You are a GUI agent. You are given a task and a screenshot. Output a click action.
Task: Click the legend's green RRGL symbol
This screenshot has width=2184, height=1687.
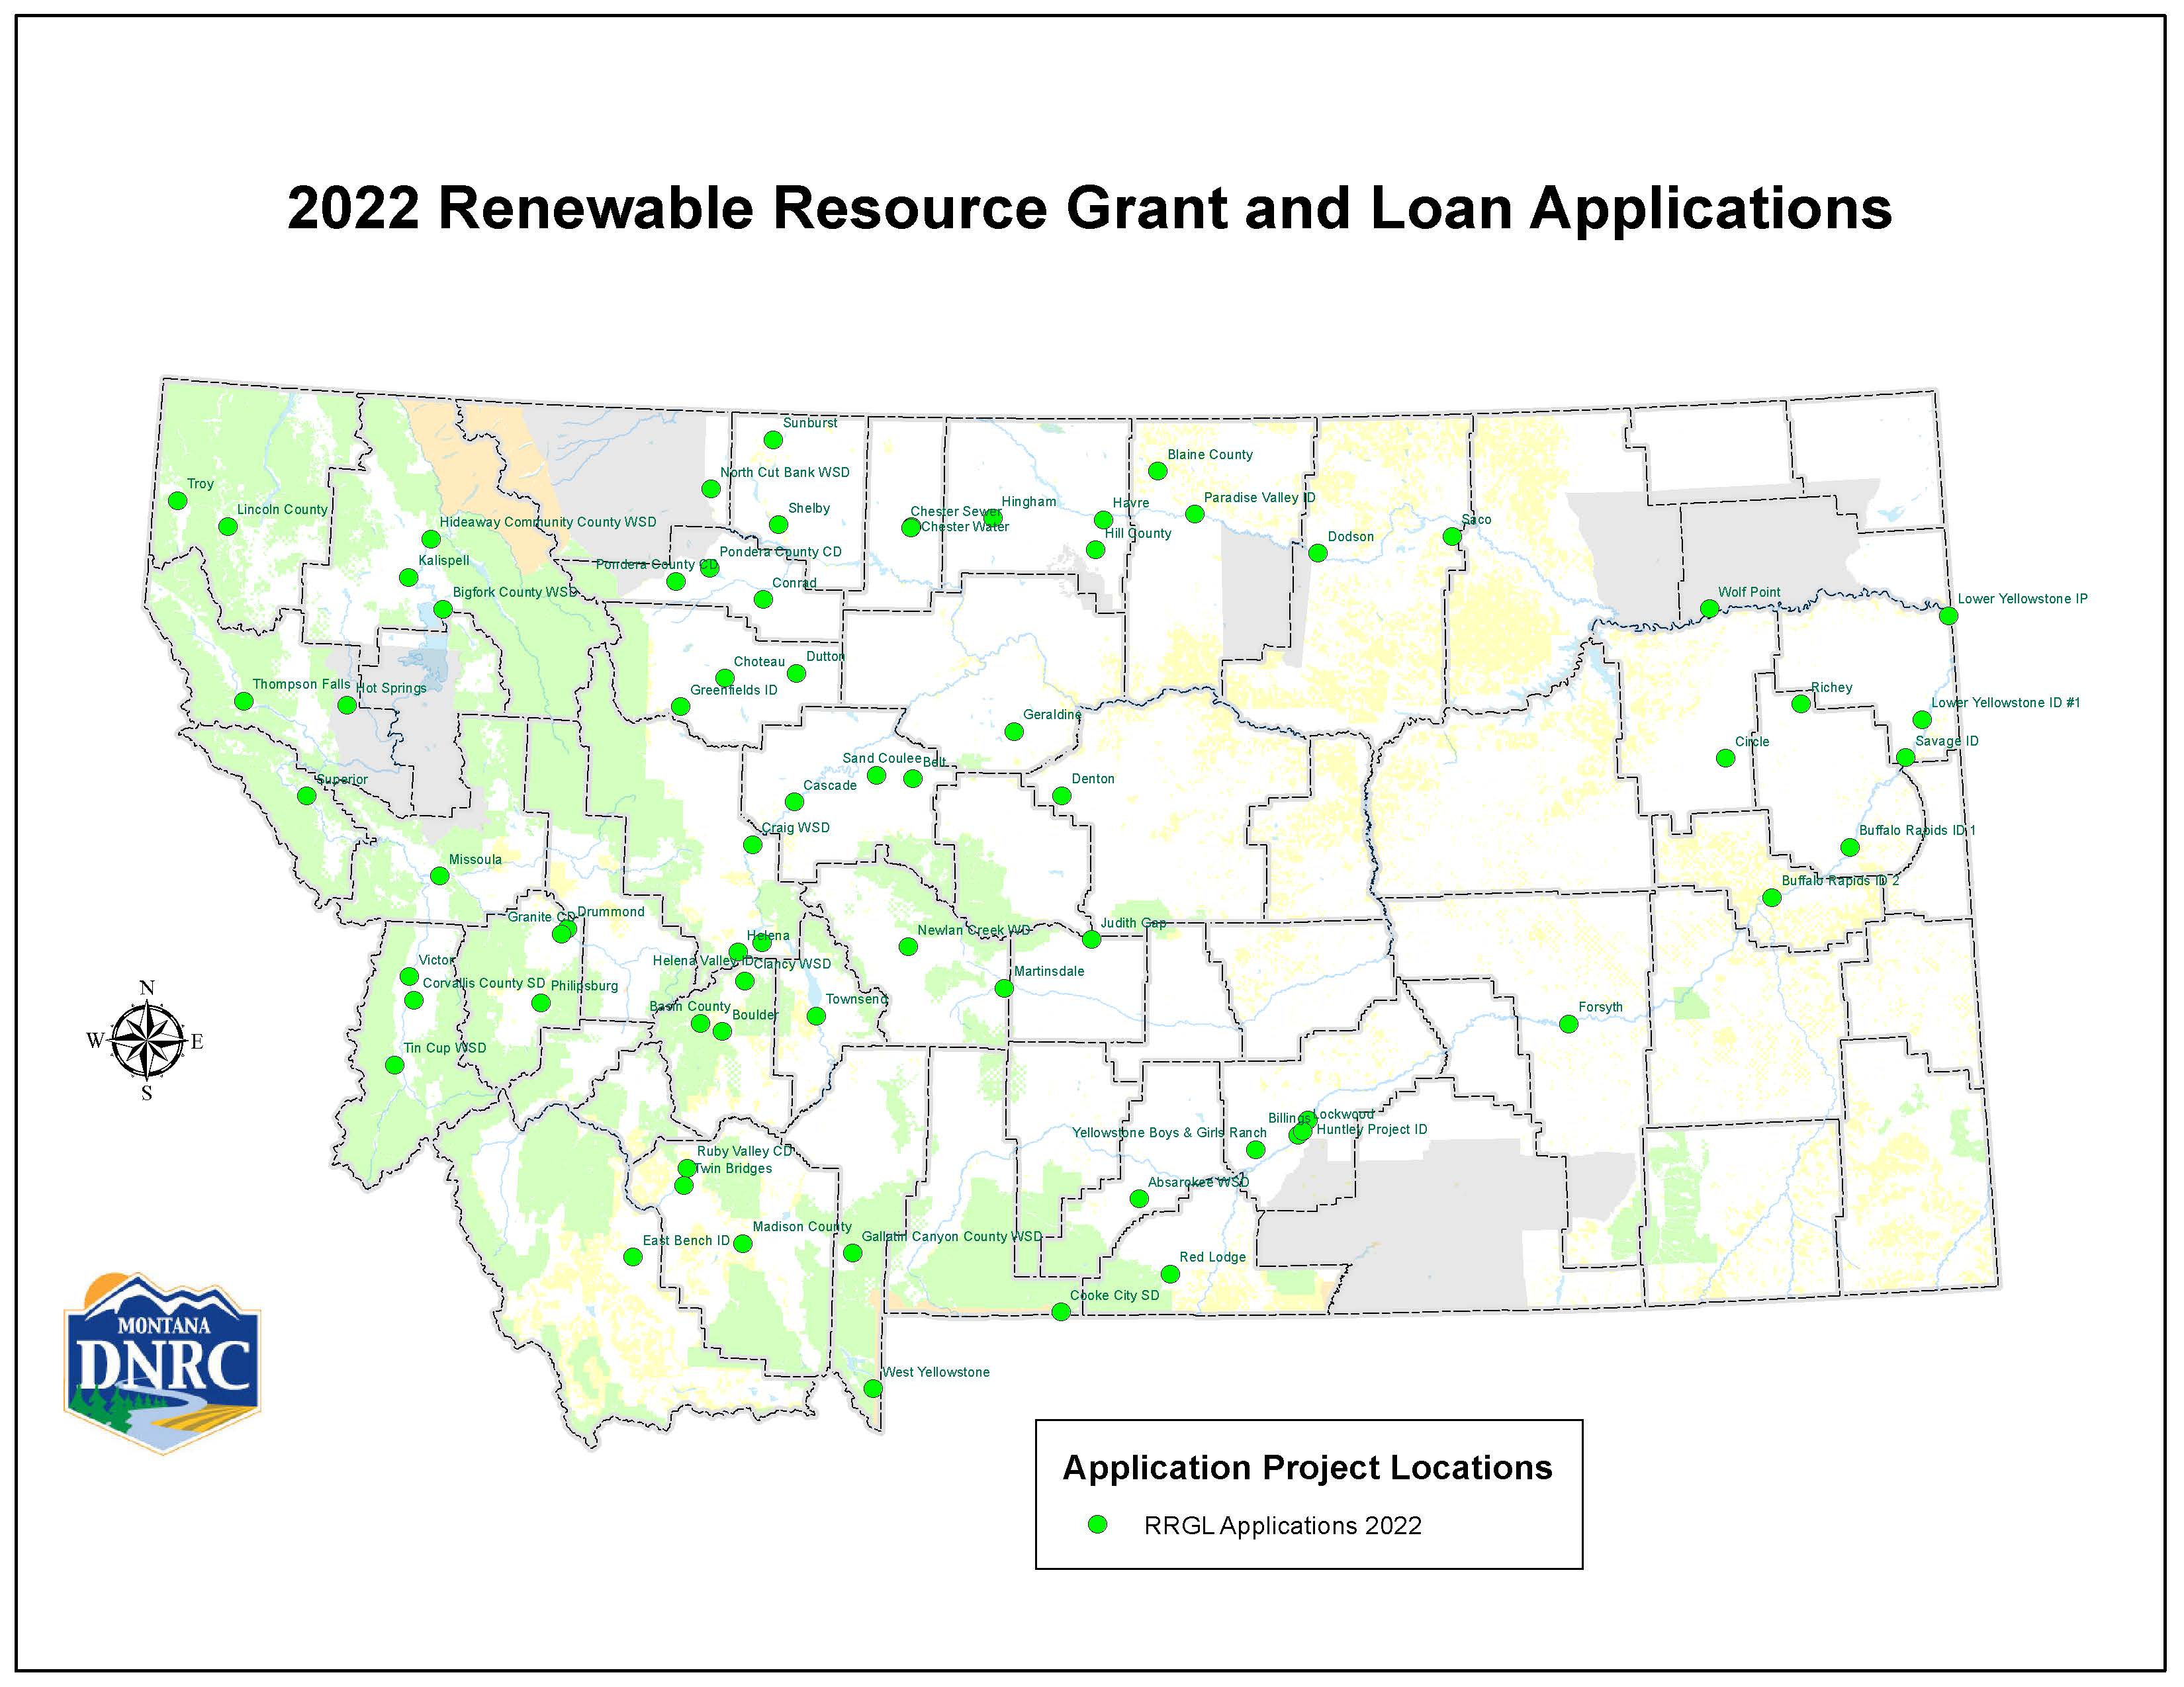point(1097,1525)
